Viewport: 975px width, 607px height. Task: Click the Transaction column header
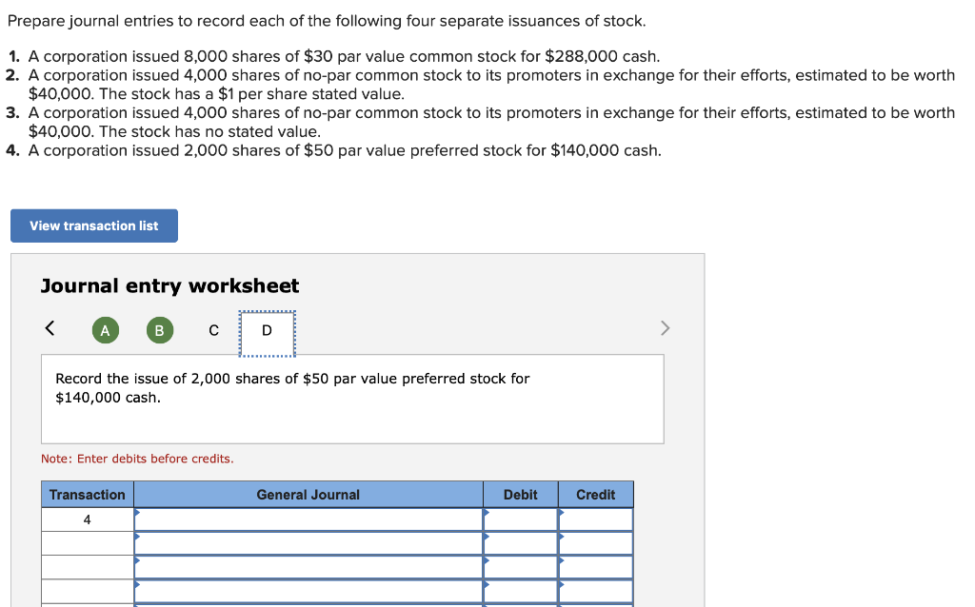tap(87, 495)
